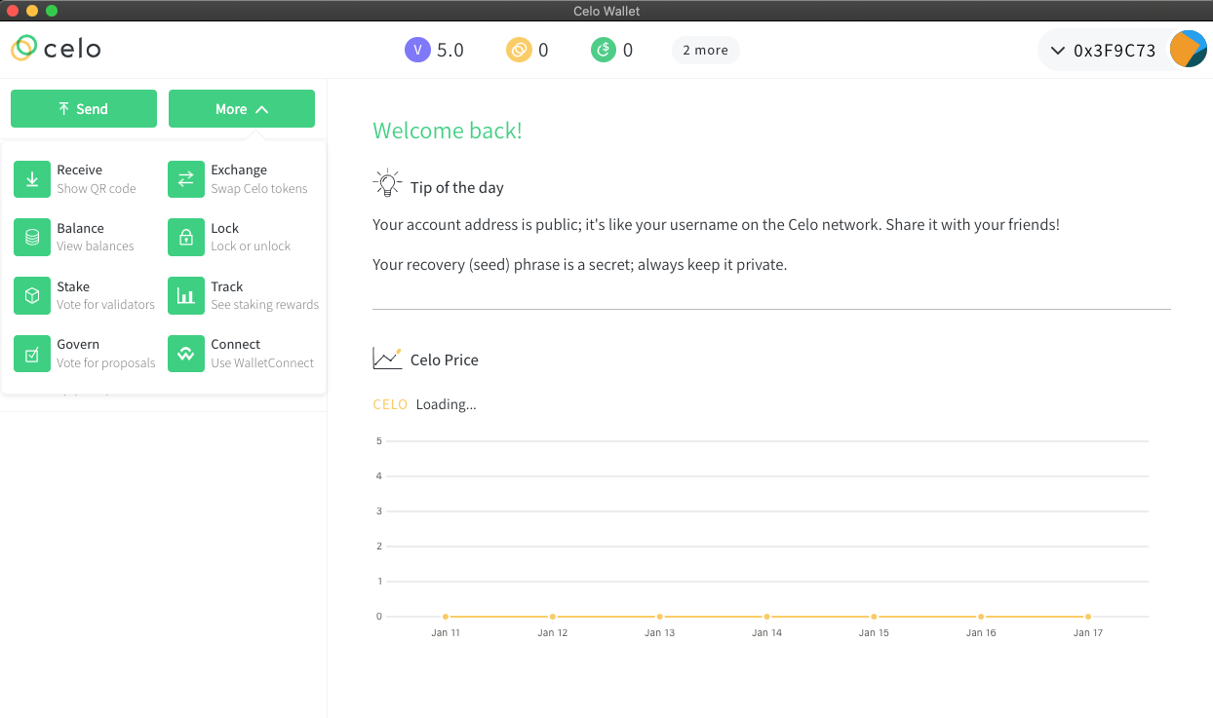1213x718 pixels.
Task: Open Govern menu entry
Action: click(85, 354)
